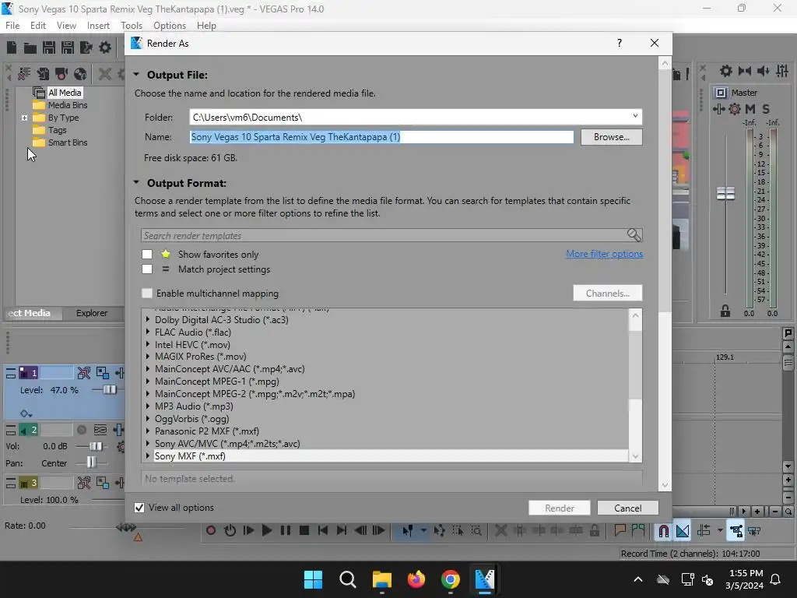This screenshot has height=598, width=797.
Task: Select the Selection Edit tool icon
Action: pos(458,531)
